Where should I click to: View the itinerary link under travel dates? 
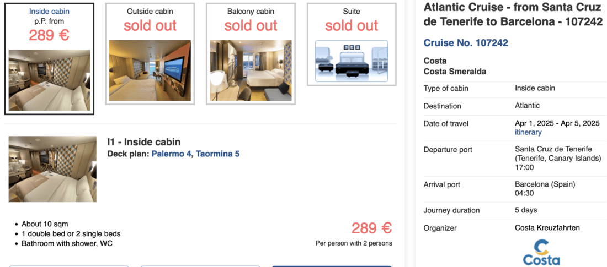528,132
